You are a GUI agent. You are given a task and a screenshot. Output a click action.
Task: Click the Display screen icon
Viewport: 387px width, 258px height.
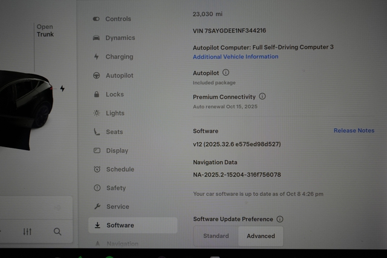point(97,150)
